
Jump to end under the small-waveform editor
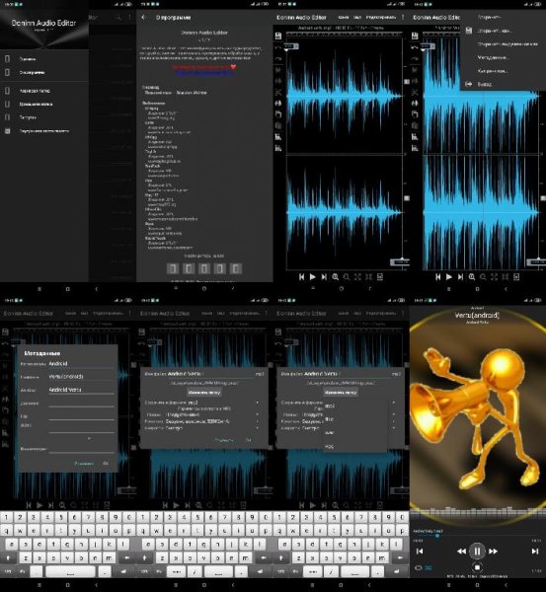tap(324, 276)
